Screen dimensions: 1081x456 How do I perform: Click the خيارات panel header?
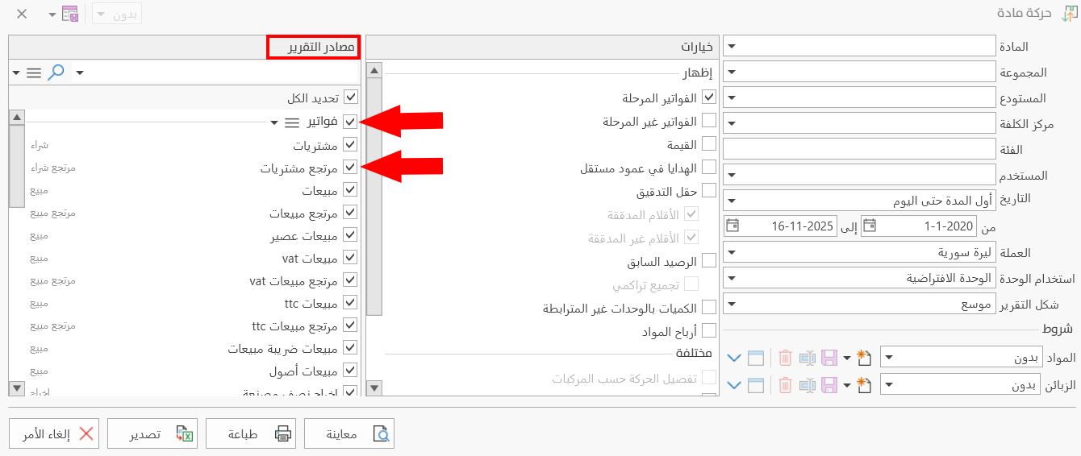point(542,47)
